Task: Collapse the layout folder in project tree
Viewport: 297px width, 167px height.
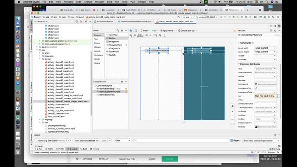Action: [40, 59]
